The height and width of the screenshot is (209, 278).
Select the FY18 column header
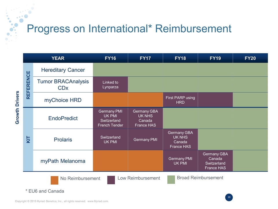point(180,58)
